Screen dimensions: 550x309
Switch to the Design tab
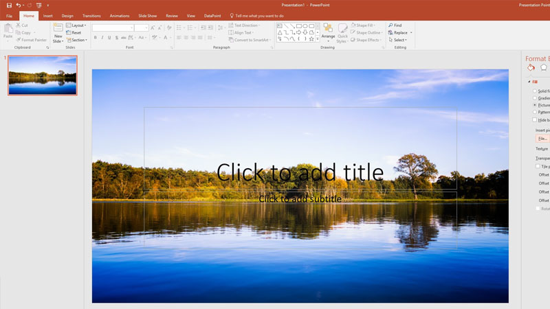(x=67, y=15)
